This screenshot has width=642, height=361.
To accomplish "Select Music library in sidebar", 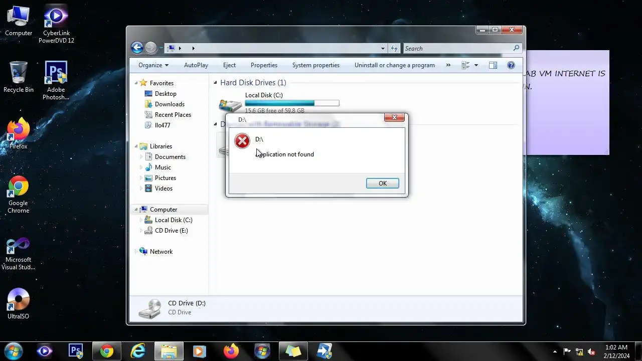I will pos(163,167).
